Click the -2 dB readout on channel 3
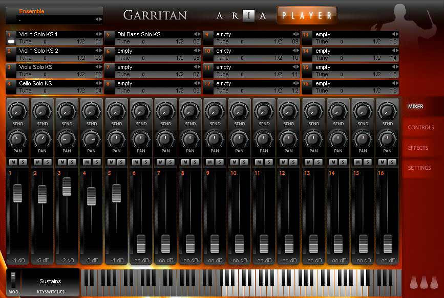Screen dimensions: 444x298 click(67, 260)
